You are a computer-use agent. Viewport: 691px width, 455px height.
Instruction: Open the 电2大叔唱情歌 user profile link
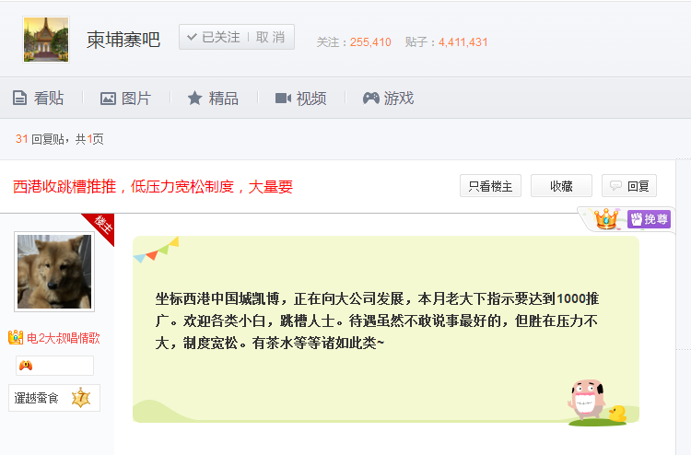(x=64, y=338)
